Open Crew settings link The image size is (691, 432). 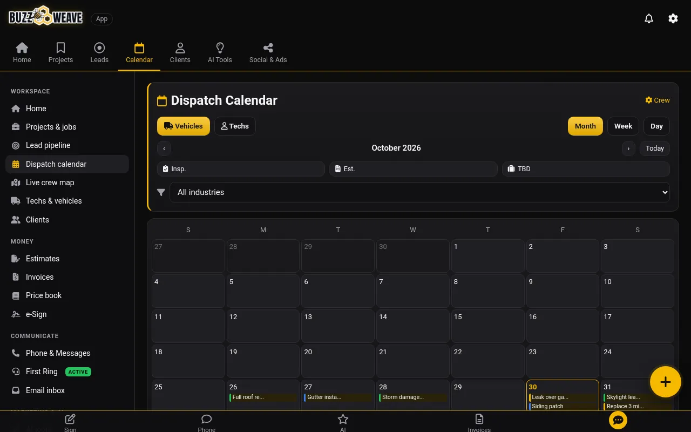(658, 100)
